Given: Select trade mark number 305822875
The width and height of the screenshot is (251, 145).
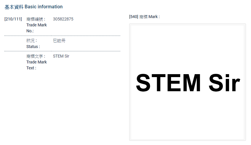Looking at the screenshot, I should [63, 19].
